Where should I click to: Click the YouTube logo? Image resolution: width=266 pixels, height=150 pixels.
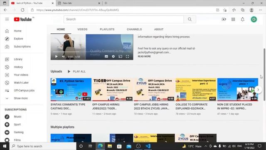pos(23,20)
